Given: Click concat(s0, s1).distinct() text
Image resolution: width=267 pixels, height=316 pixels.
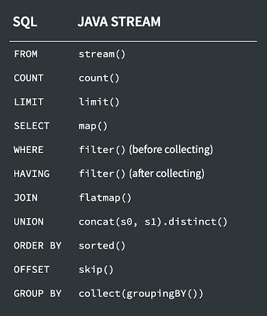Looking at the screenshot, I should (153, 222).
